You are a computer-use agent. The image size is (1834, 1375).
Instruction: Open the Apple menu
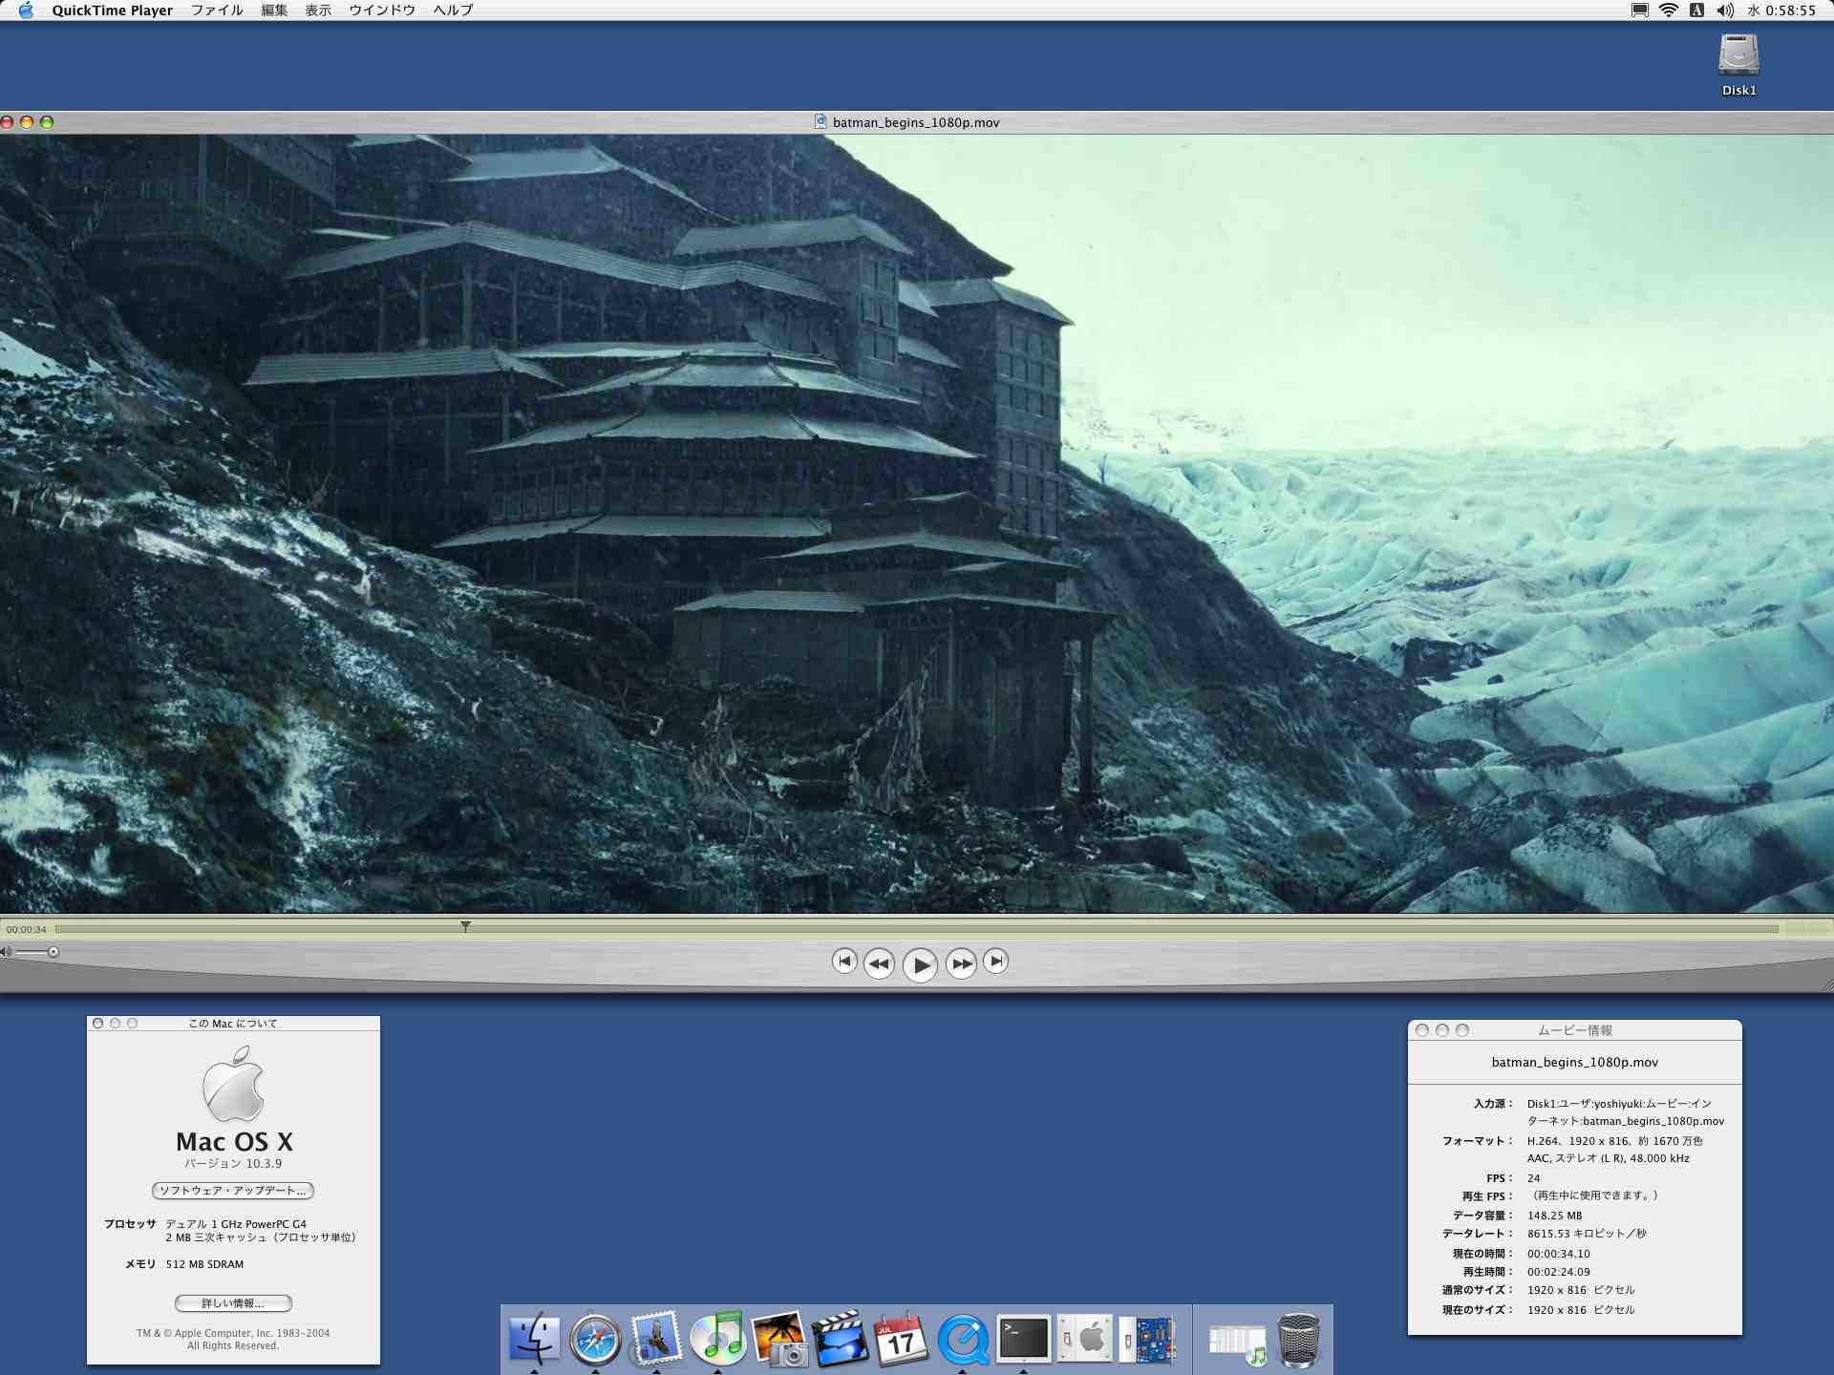[26, 11]
